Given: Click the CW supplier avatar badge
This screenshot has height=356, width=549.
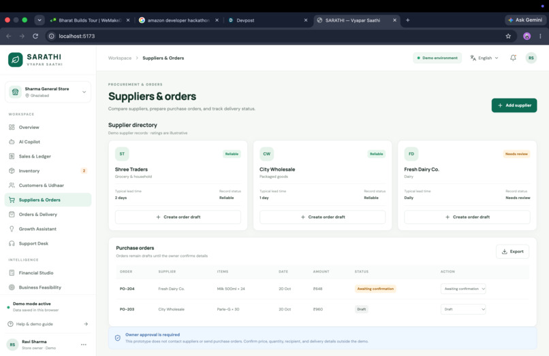Looking at the screenshot, I should (266, 154).
